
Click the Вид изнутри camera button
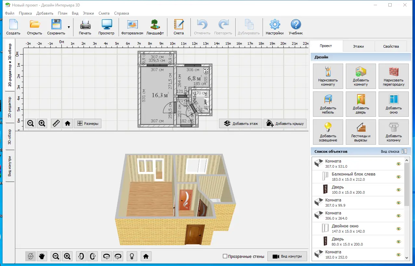(x=287, y=256)
